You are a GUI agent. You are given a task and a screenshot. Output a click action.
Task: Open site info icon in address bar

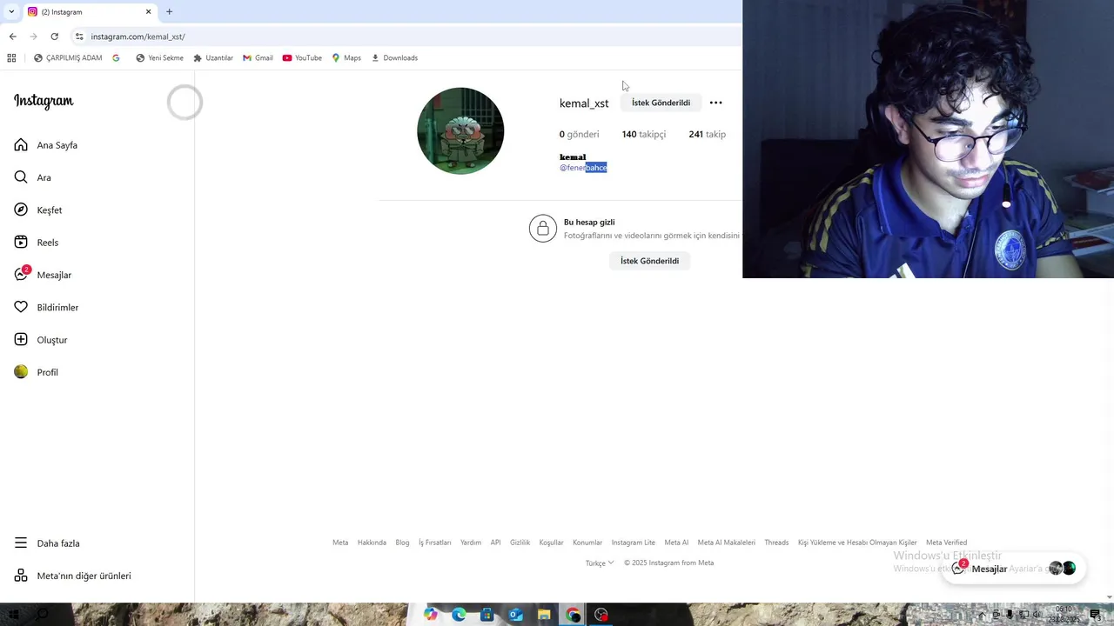(79, 37)
